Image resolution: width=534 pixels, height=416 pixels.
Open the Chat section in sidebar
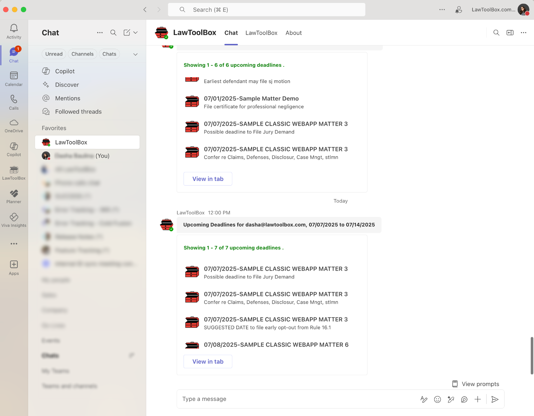[14, 55]
